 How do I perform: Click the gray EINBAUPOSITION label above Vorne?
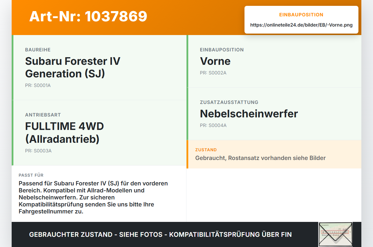pyautogui.click(x=222, y=50)
